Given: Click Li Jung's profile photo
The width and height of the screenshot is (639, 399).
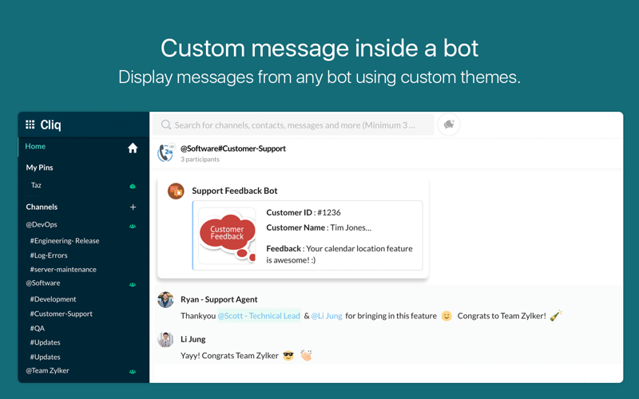Looking at the screenshot, I should point(165,339).
